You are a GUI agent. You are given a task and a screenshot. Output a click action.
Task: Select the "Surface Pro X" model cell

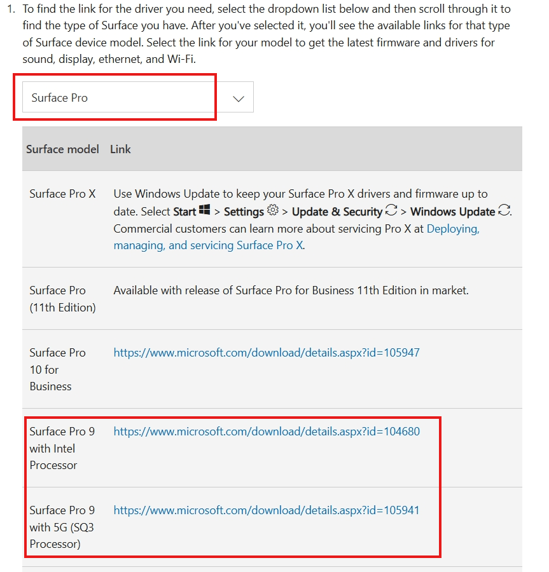point(62,194)
